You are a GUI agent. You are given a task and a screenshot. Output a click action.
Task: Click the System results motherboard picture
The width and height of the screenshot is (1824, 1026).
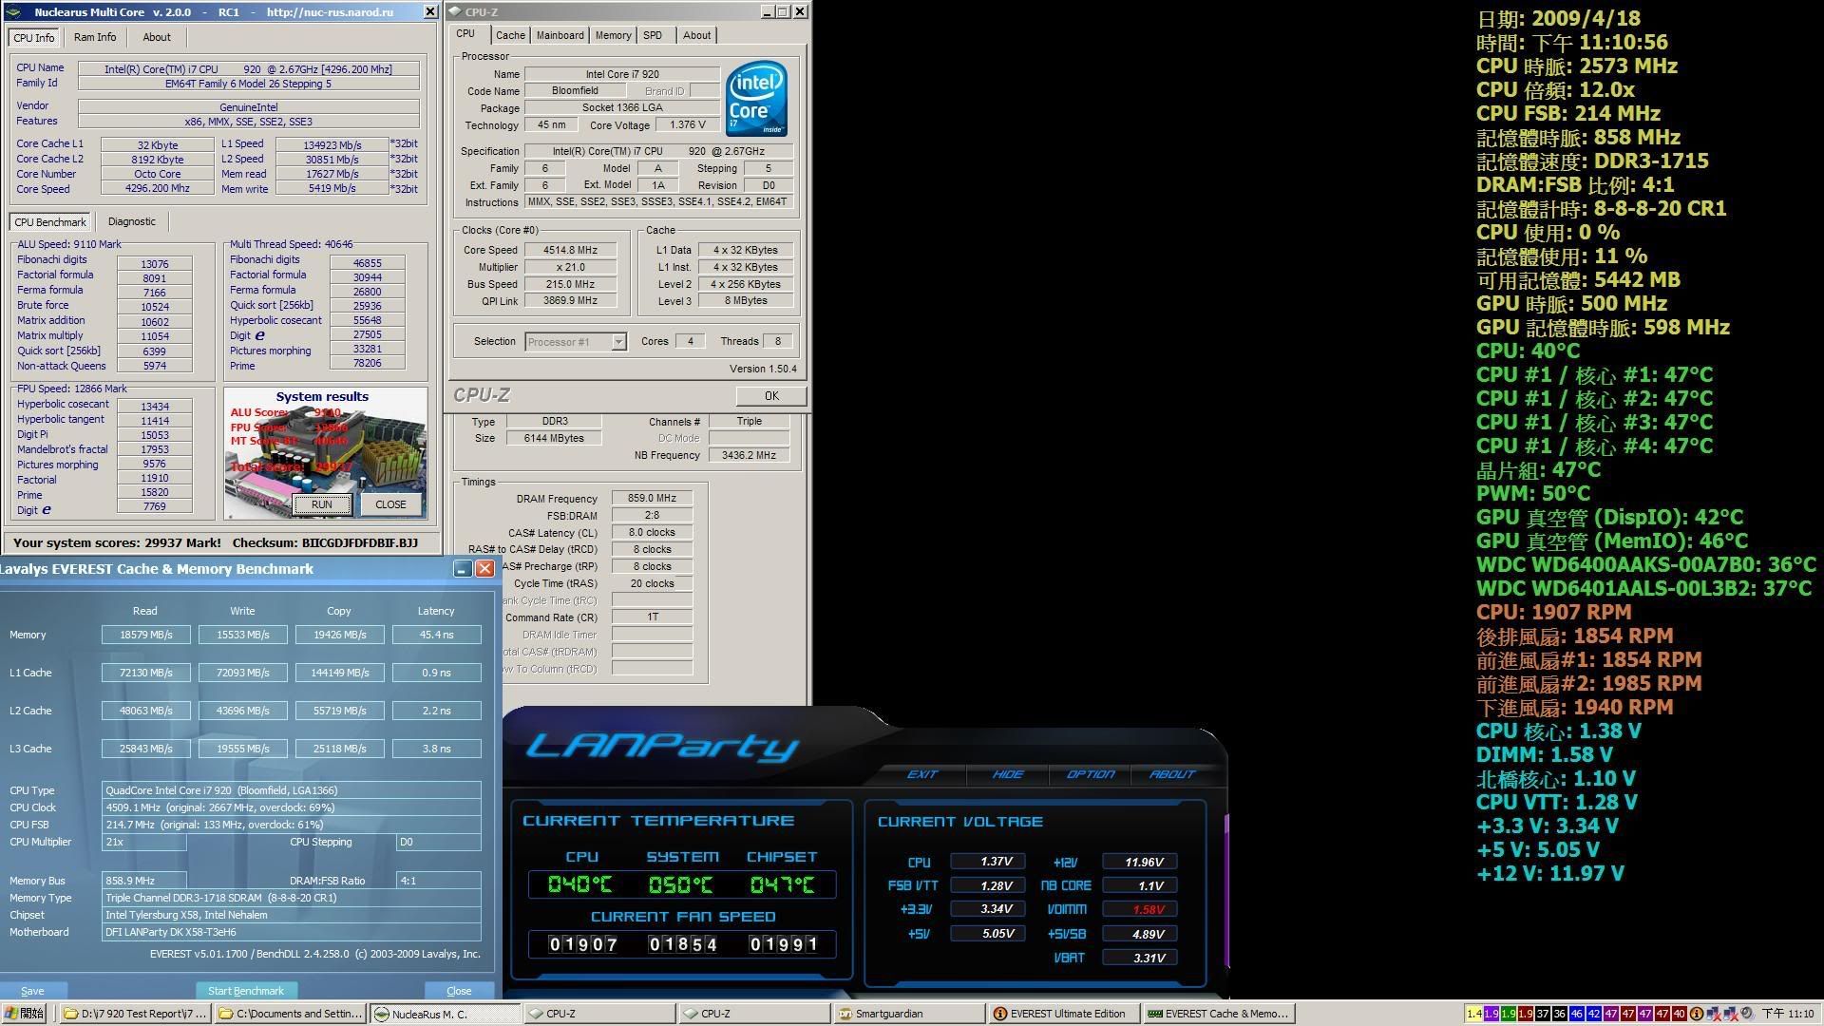tap(326, 452)
